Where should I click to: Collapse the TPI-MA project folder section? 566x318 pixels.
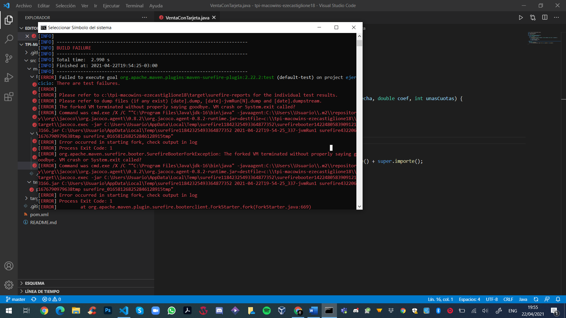[21, 44]
